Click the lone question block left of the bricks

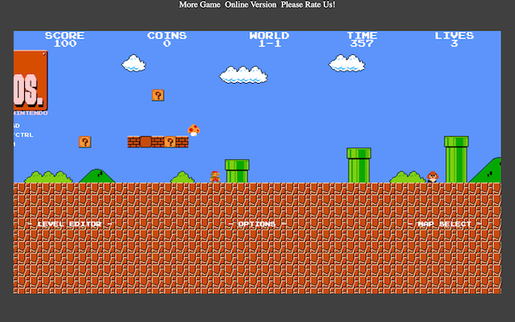(x=85, y=142)
